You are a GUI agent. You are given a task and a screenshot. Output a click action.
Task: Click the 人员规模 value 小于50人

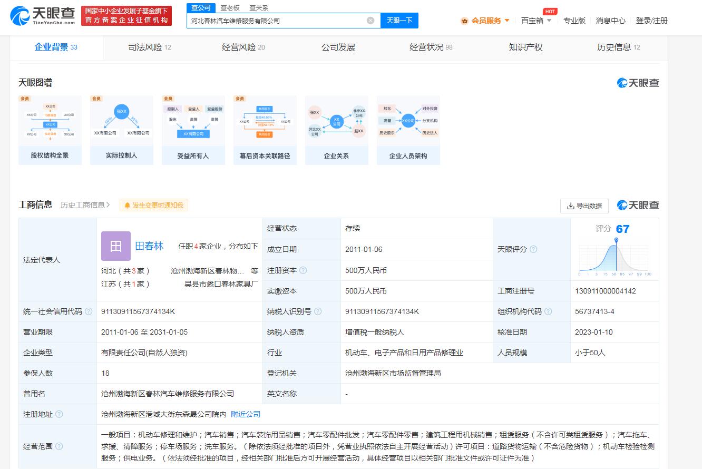pos(590,353)
